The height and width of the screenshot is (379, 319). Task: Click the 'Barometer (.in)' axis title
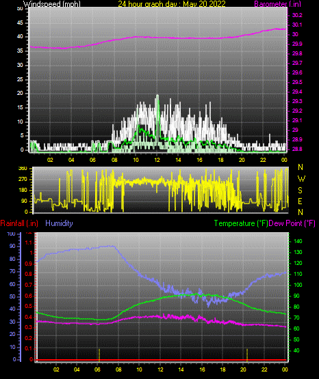pos(277,3)
